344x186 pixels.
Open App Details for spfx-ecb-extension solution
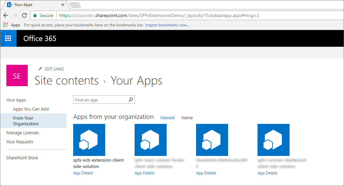[x=83, y=173]
